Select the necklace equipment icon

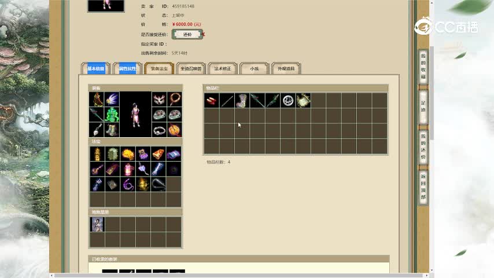(174, 100)
